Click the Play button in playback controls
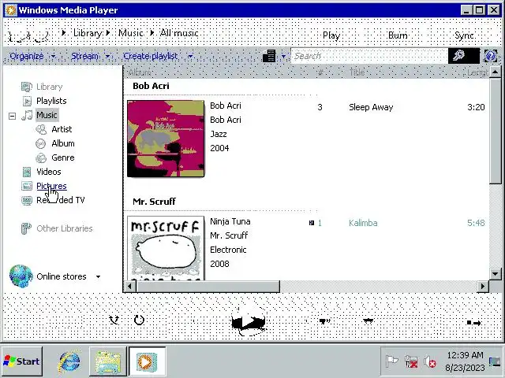This screenshot has height=378, width=505. click(x=249, y=321)
